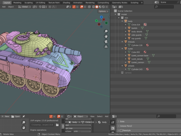This screenshot has height=136, width=181.
Task: Zoom icon in the UV editor
Action: 23,122
